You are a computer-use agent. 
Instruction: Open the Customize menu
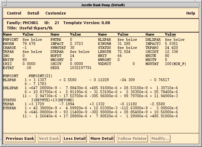point(56,13)
